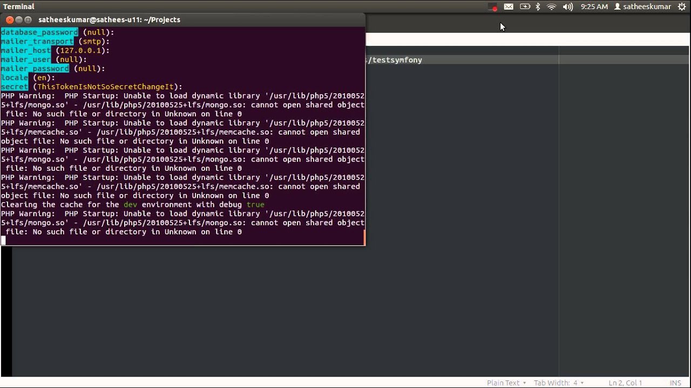Click the ThisTokenIsNotSoSecretChangeIt default value
691x388 pixels.
tap(106, 87)
